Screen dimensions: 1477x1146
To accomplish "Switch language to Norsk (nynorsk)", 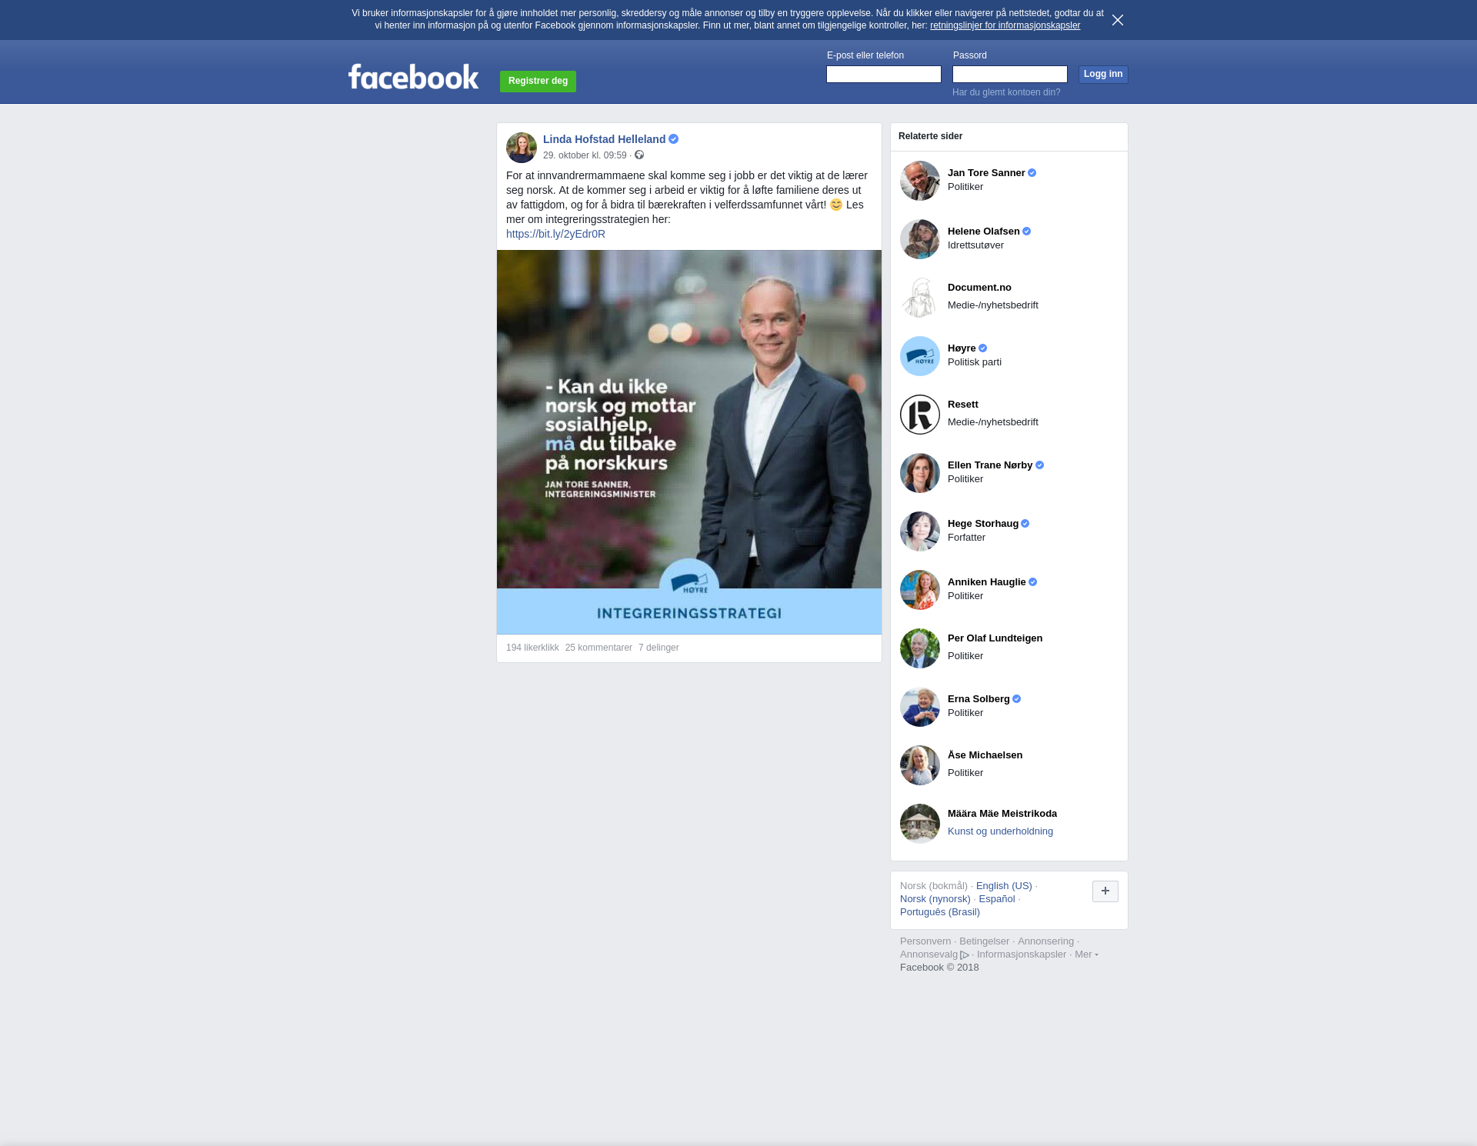I will point(935,899).
